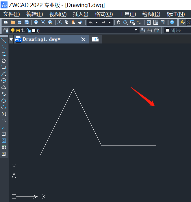Select the Polygon tool
The image size is (191, 202).
pos(4,61)
